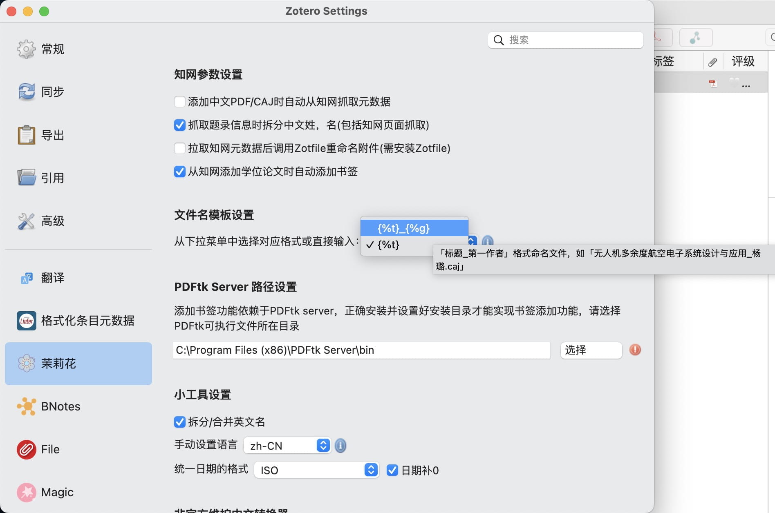775x513 pixels.
Task: Click the red warning icon beside PDFtk path
Action: tap(635, 350)
